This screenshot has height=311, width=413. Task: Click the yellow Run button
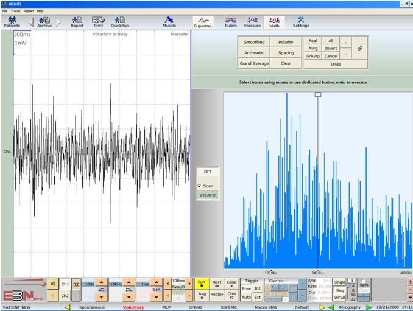point(202,284)
